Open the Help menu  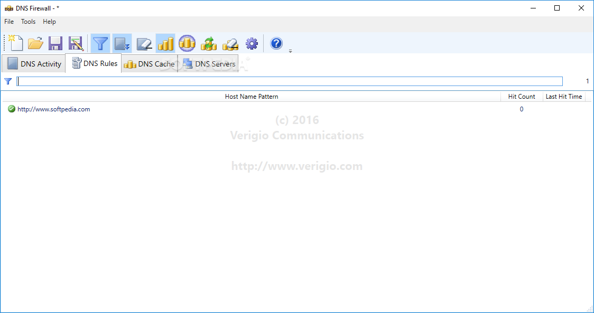click(49, 22)
